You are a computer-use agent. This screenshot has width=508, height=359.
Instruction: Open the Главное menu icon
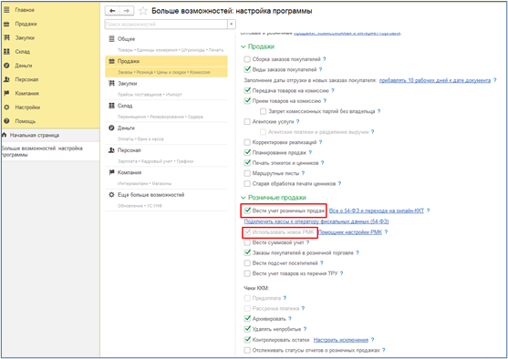pyautogui.click(x=6, y=10)
